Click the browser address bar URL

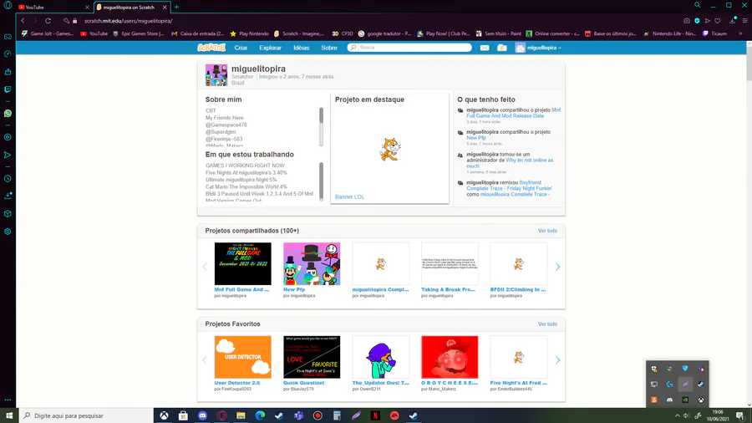pyautogui.click(x=128, y=21)
